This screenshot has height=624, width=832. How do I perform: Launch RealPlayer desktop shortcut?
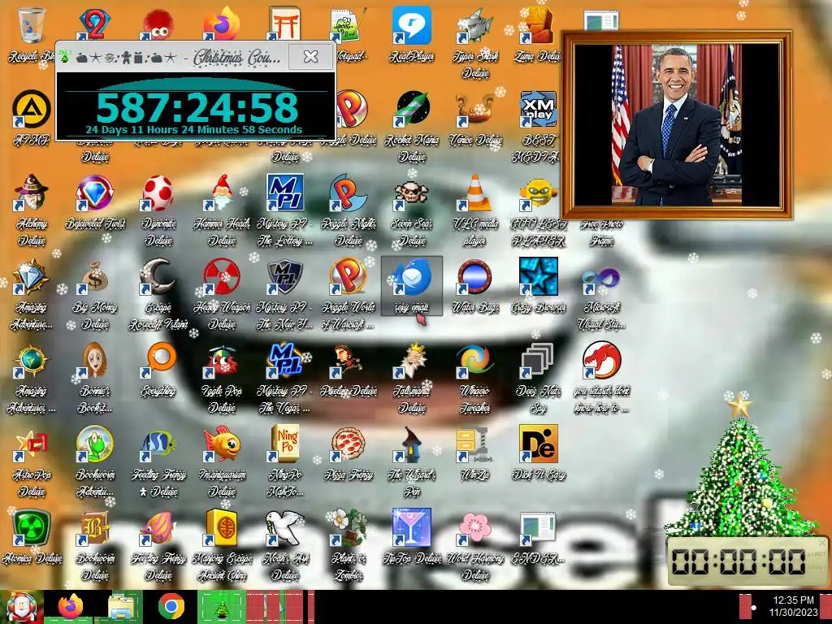click(412, 25)
